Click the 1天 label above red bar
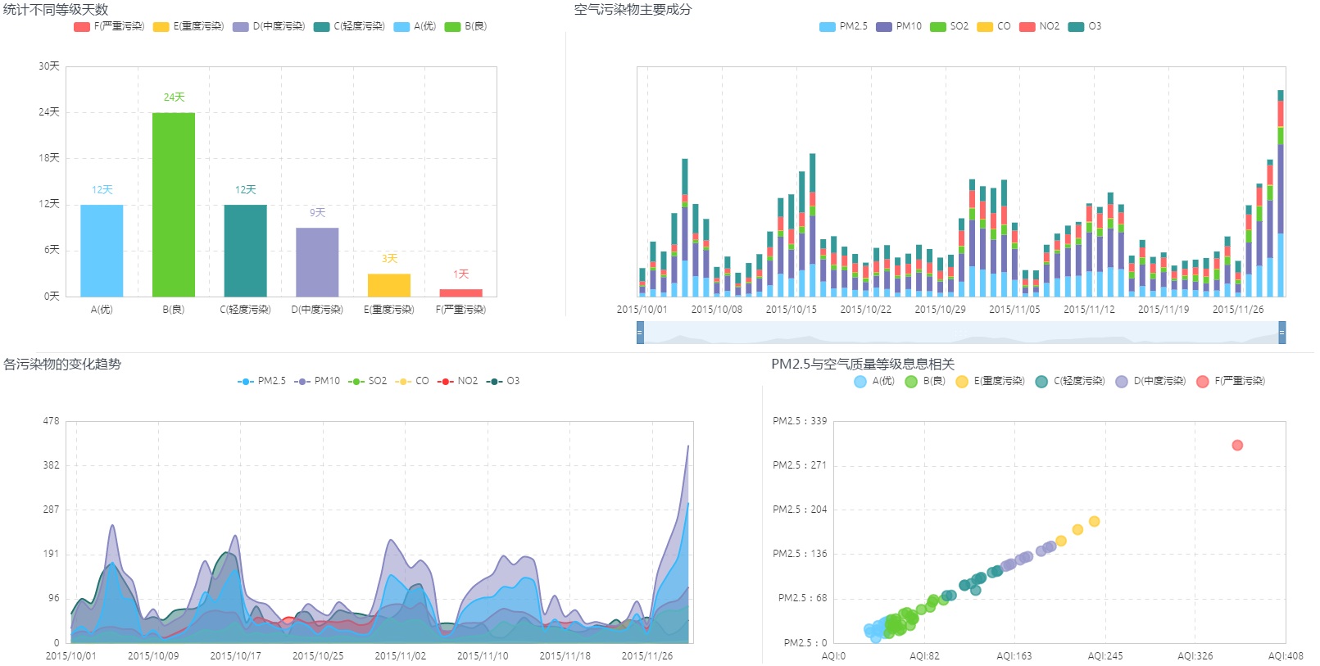Screen dimensions: 1320x666 (x=461, y=274)
